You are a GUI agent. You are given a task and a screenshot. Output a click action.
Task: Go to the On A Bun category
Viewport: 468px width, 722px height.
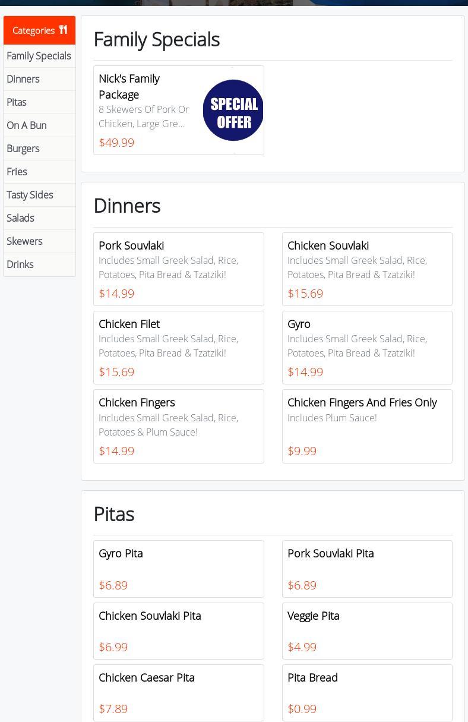pyautogui.click(x=27, y=125)
